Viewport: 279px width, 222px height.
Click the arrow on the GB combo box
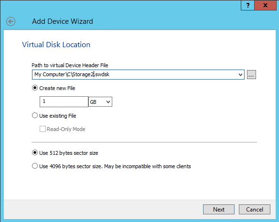108,102
